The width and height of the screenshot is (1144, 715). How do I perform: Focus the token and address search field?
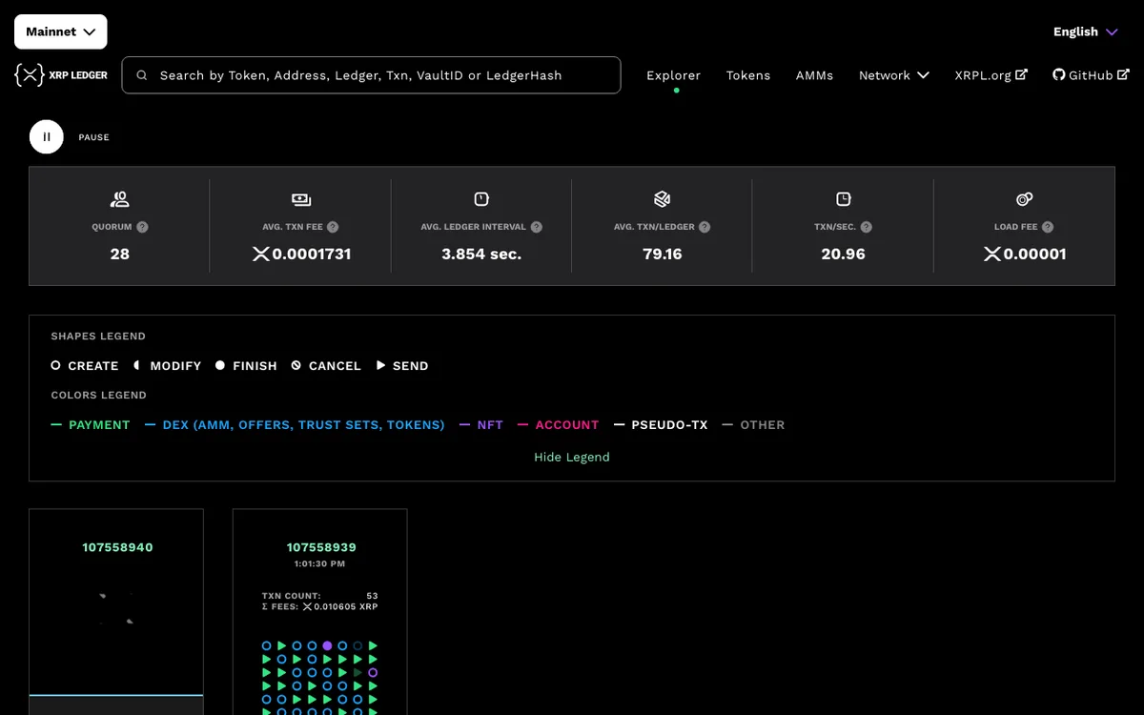(x=371, y=75)
